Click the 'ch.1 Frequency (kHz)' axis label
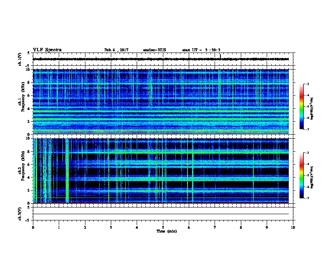This screenshot has width=330, height=255. [x=22, y=97]
